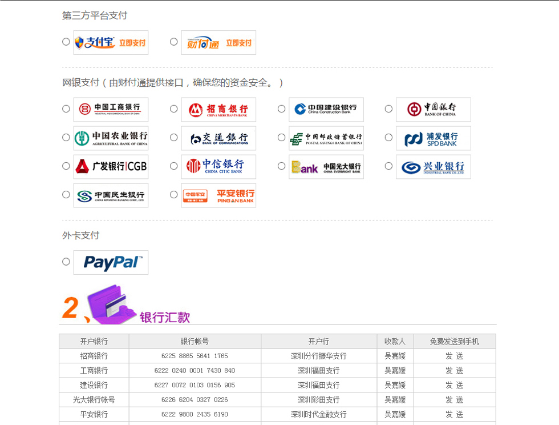The width and height of the screenshot is (559, 425).
Task: Click the 深圳彩田支行 cell
Action: click(319, 400)
